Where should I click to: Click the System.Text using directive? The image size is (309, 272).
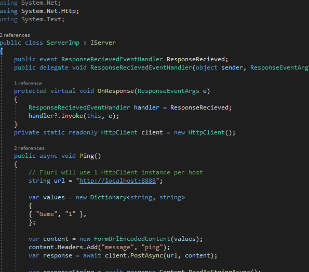point(32,19)
